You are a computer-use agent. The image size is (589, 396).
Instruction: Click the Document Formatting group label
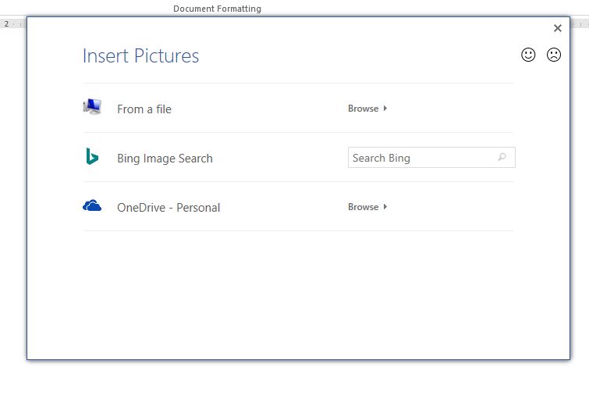pyautogui.click(x=217, y=9)
